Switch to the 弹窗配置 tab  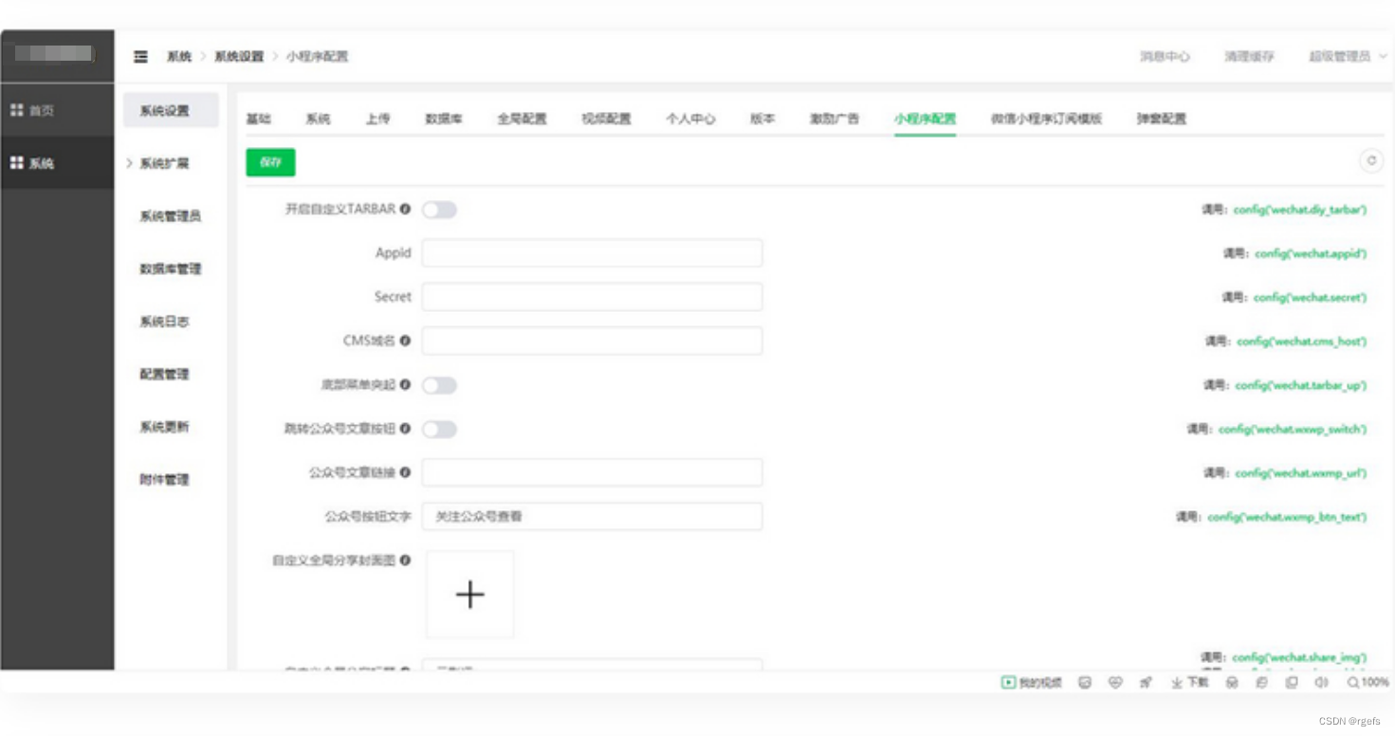[x=1162, y=119]
